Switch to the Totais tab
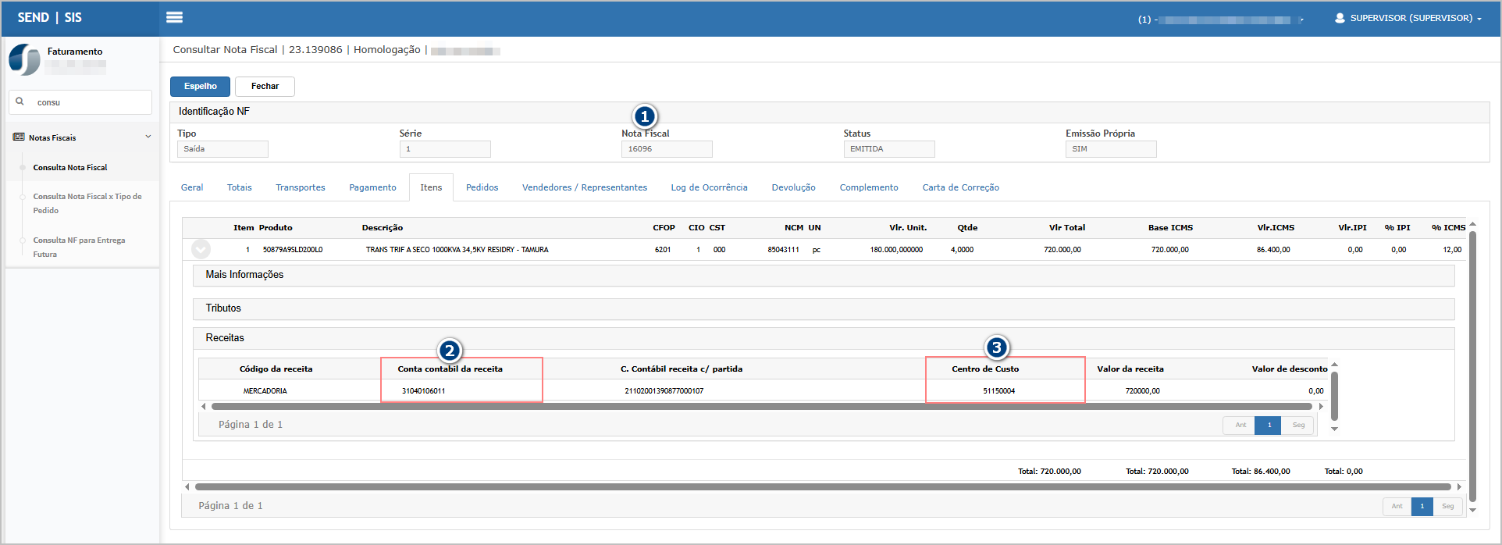 240,187
